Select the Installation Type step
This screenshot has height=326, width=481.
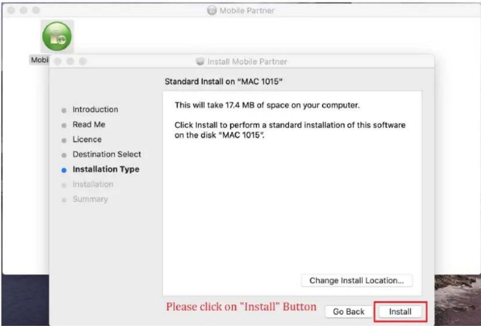[106, 169]
